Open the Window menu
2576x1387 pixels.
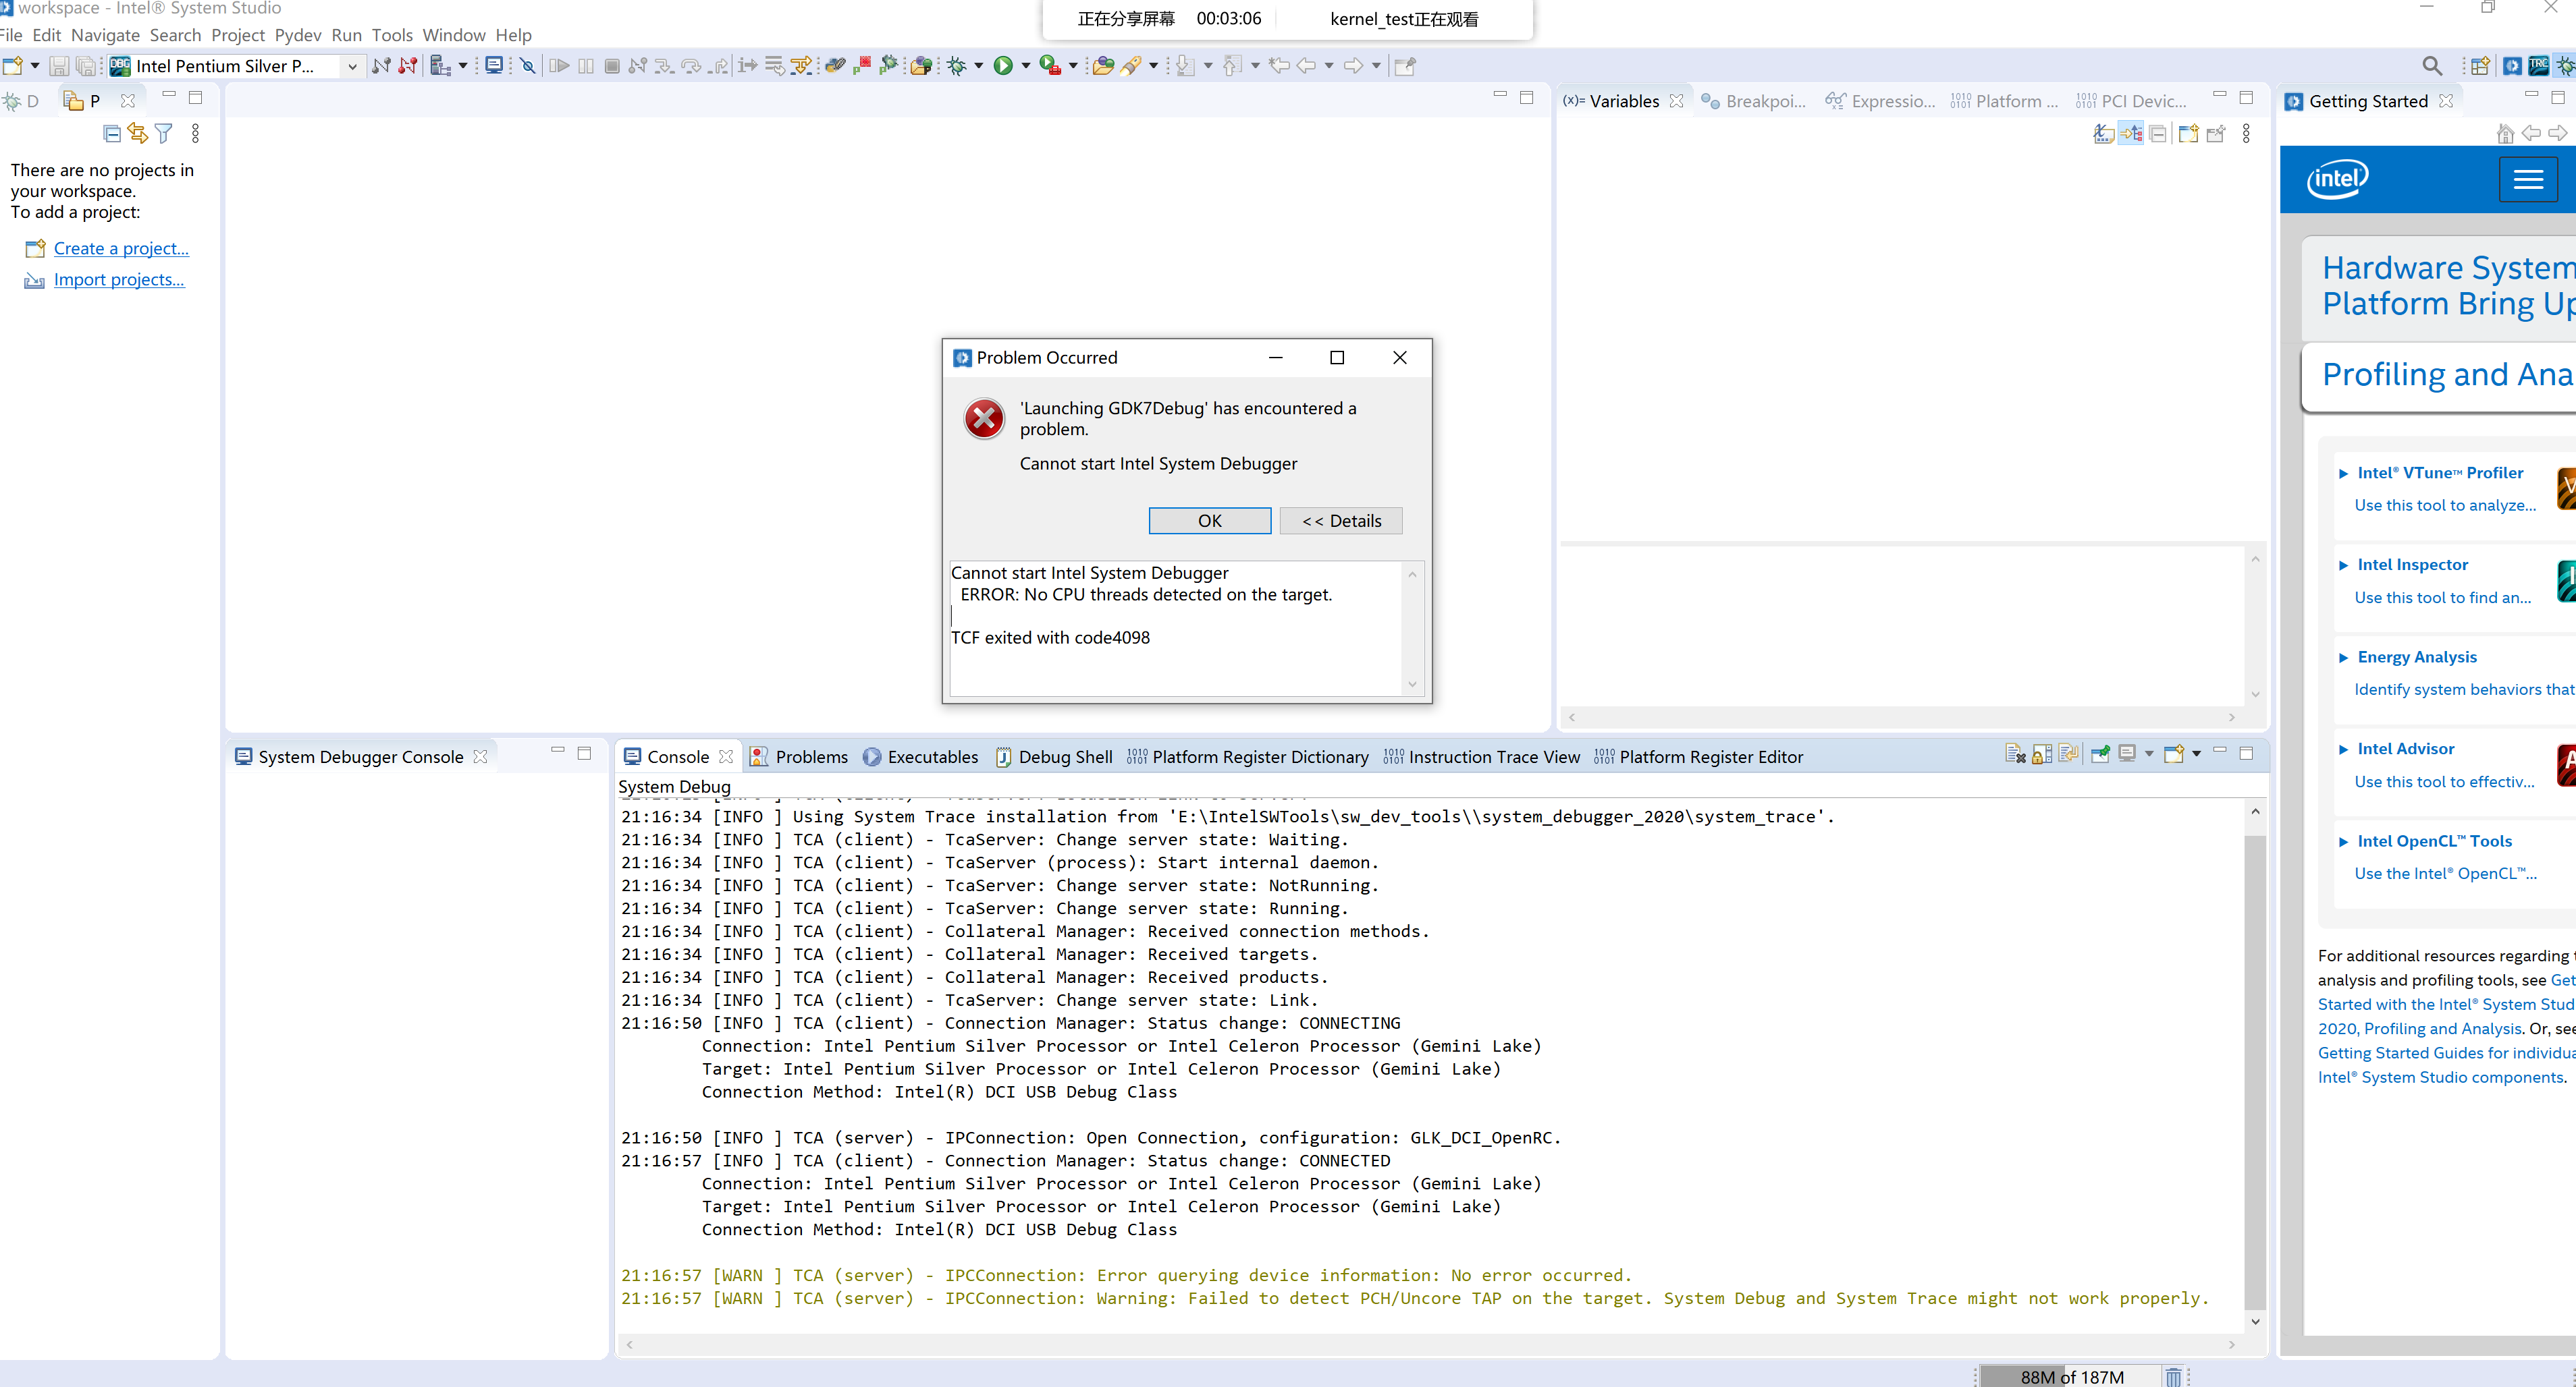point(453,35)
